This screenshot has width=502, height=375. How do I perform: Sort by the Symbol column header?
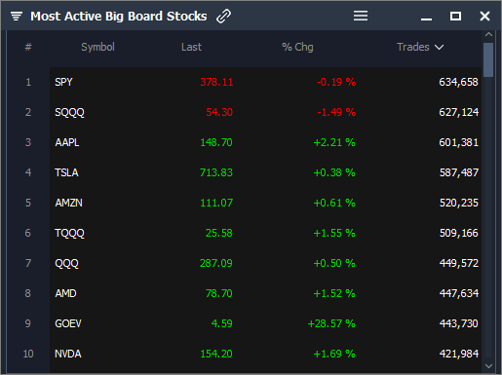pyautogui.click(x=97, y=47)
